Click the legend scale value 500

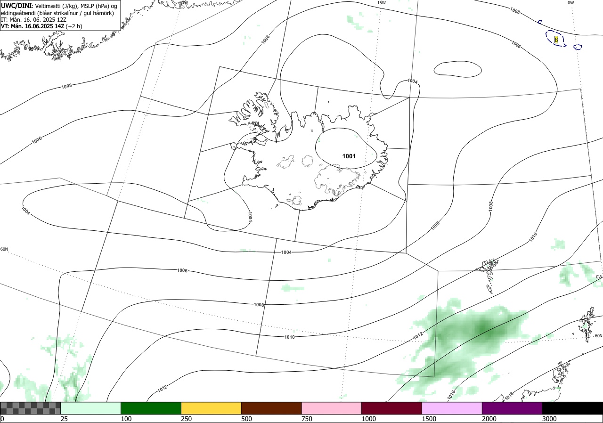247,419
